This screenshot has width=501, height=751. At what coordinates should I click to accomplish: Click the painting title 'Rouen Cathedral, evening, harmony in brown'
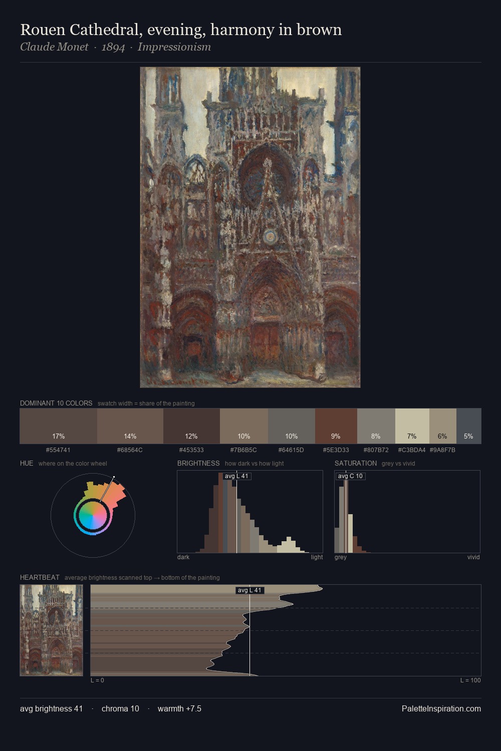pos(181,30)
